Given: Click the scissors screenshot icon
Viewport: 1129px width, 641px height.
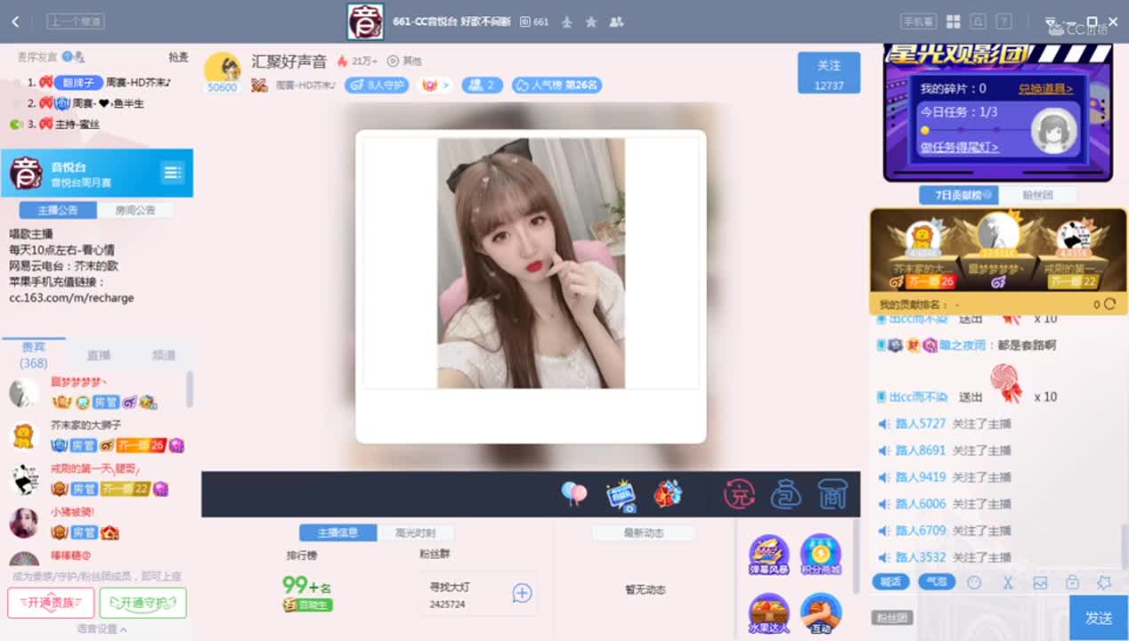Looking at the screenshot, I should (1008, 582).
